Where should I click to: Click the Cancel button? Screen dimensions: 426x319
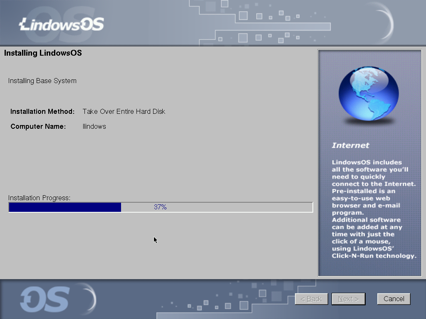tap(394, 299)
